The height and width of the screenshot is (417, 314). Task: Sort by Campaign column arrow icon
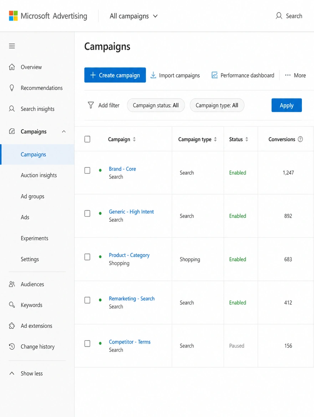click(x=134, y=139)
